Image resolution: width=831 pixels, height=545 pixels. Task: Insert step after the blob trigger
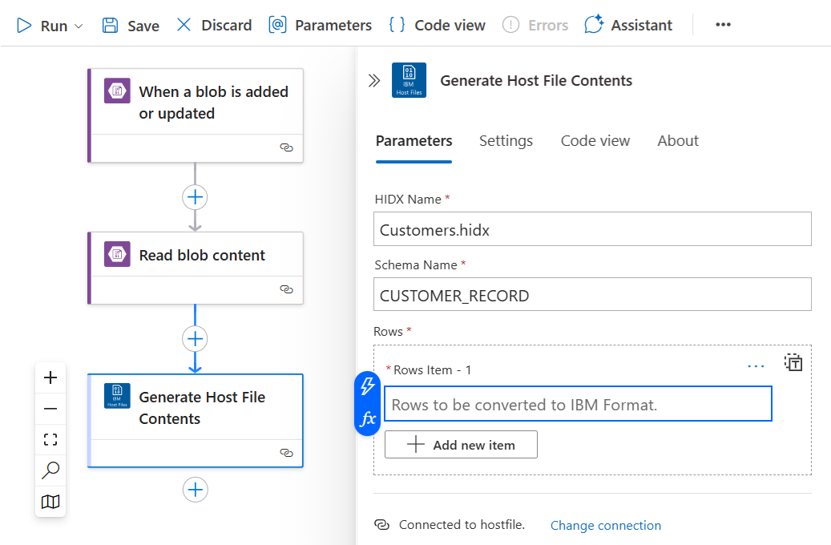coord(195,197)
